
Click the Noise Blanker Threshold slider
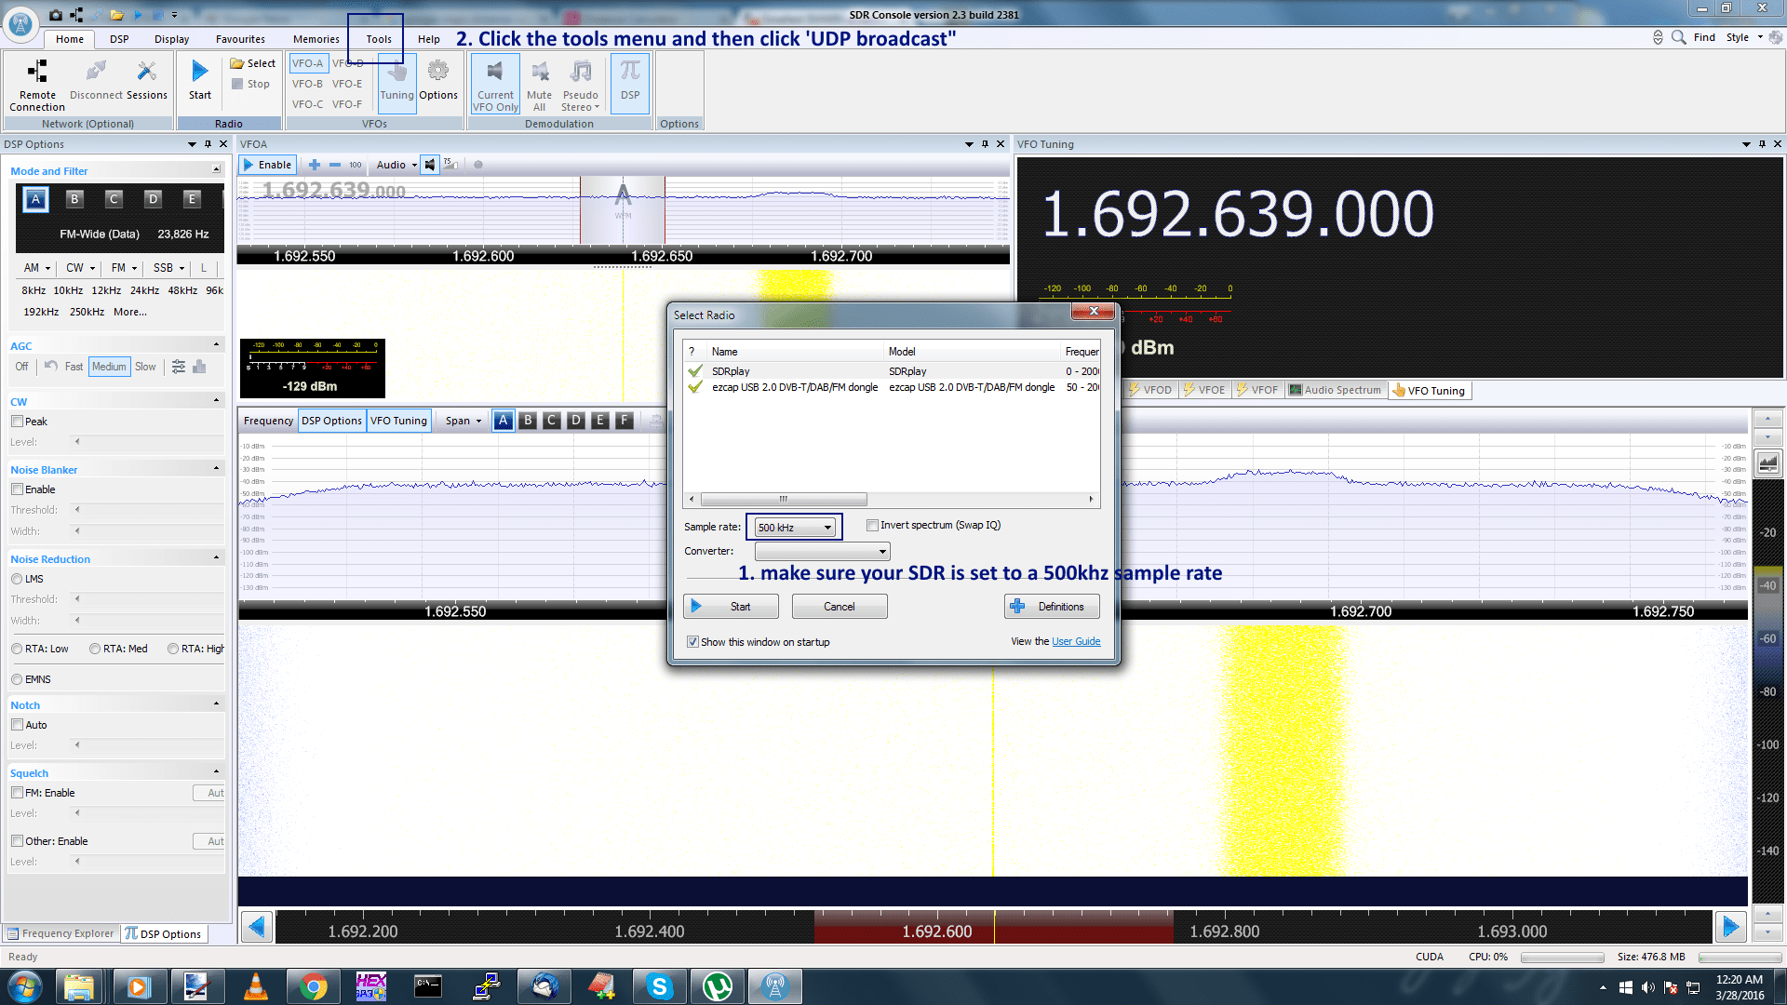[x=149, y=510]
